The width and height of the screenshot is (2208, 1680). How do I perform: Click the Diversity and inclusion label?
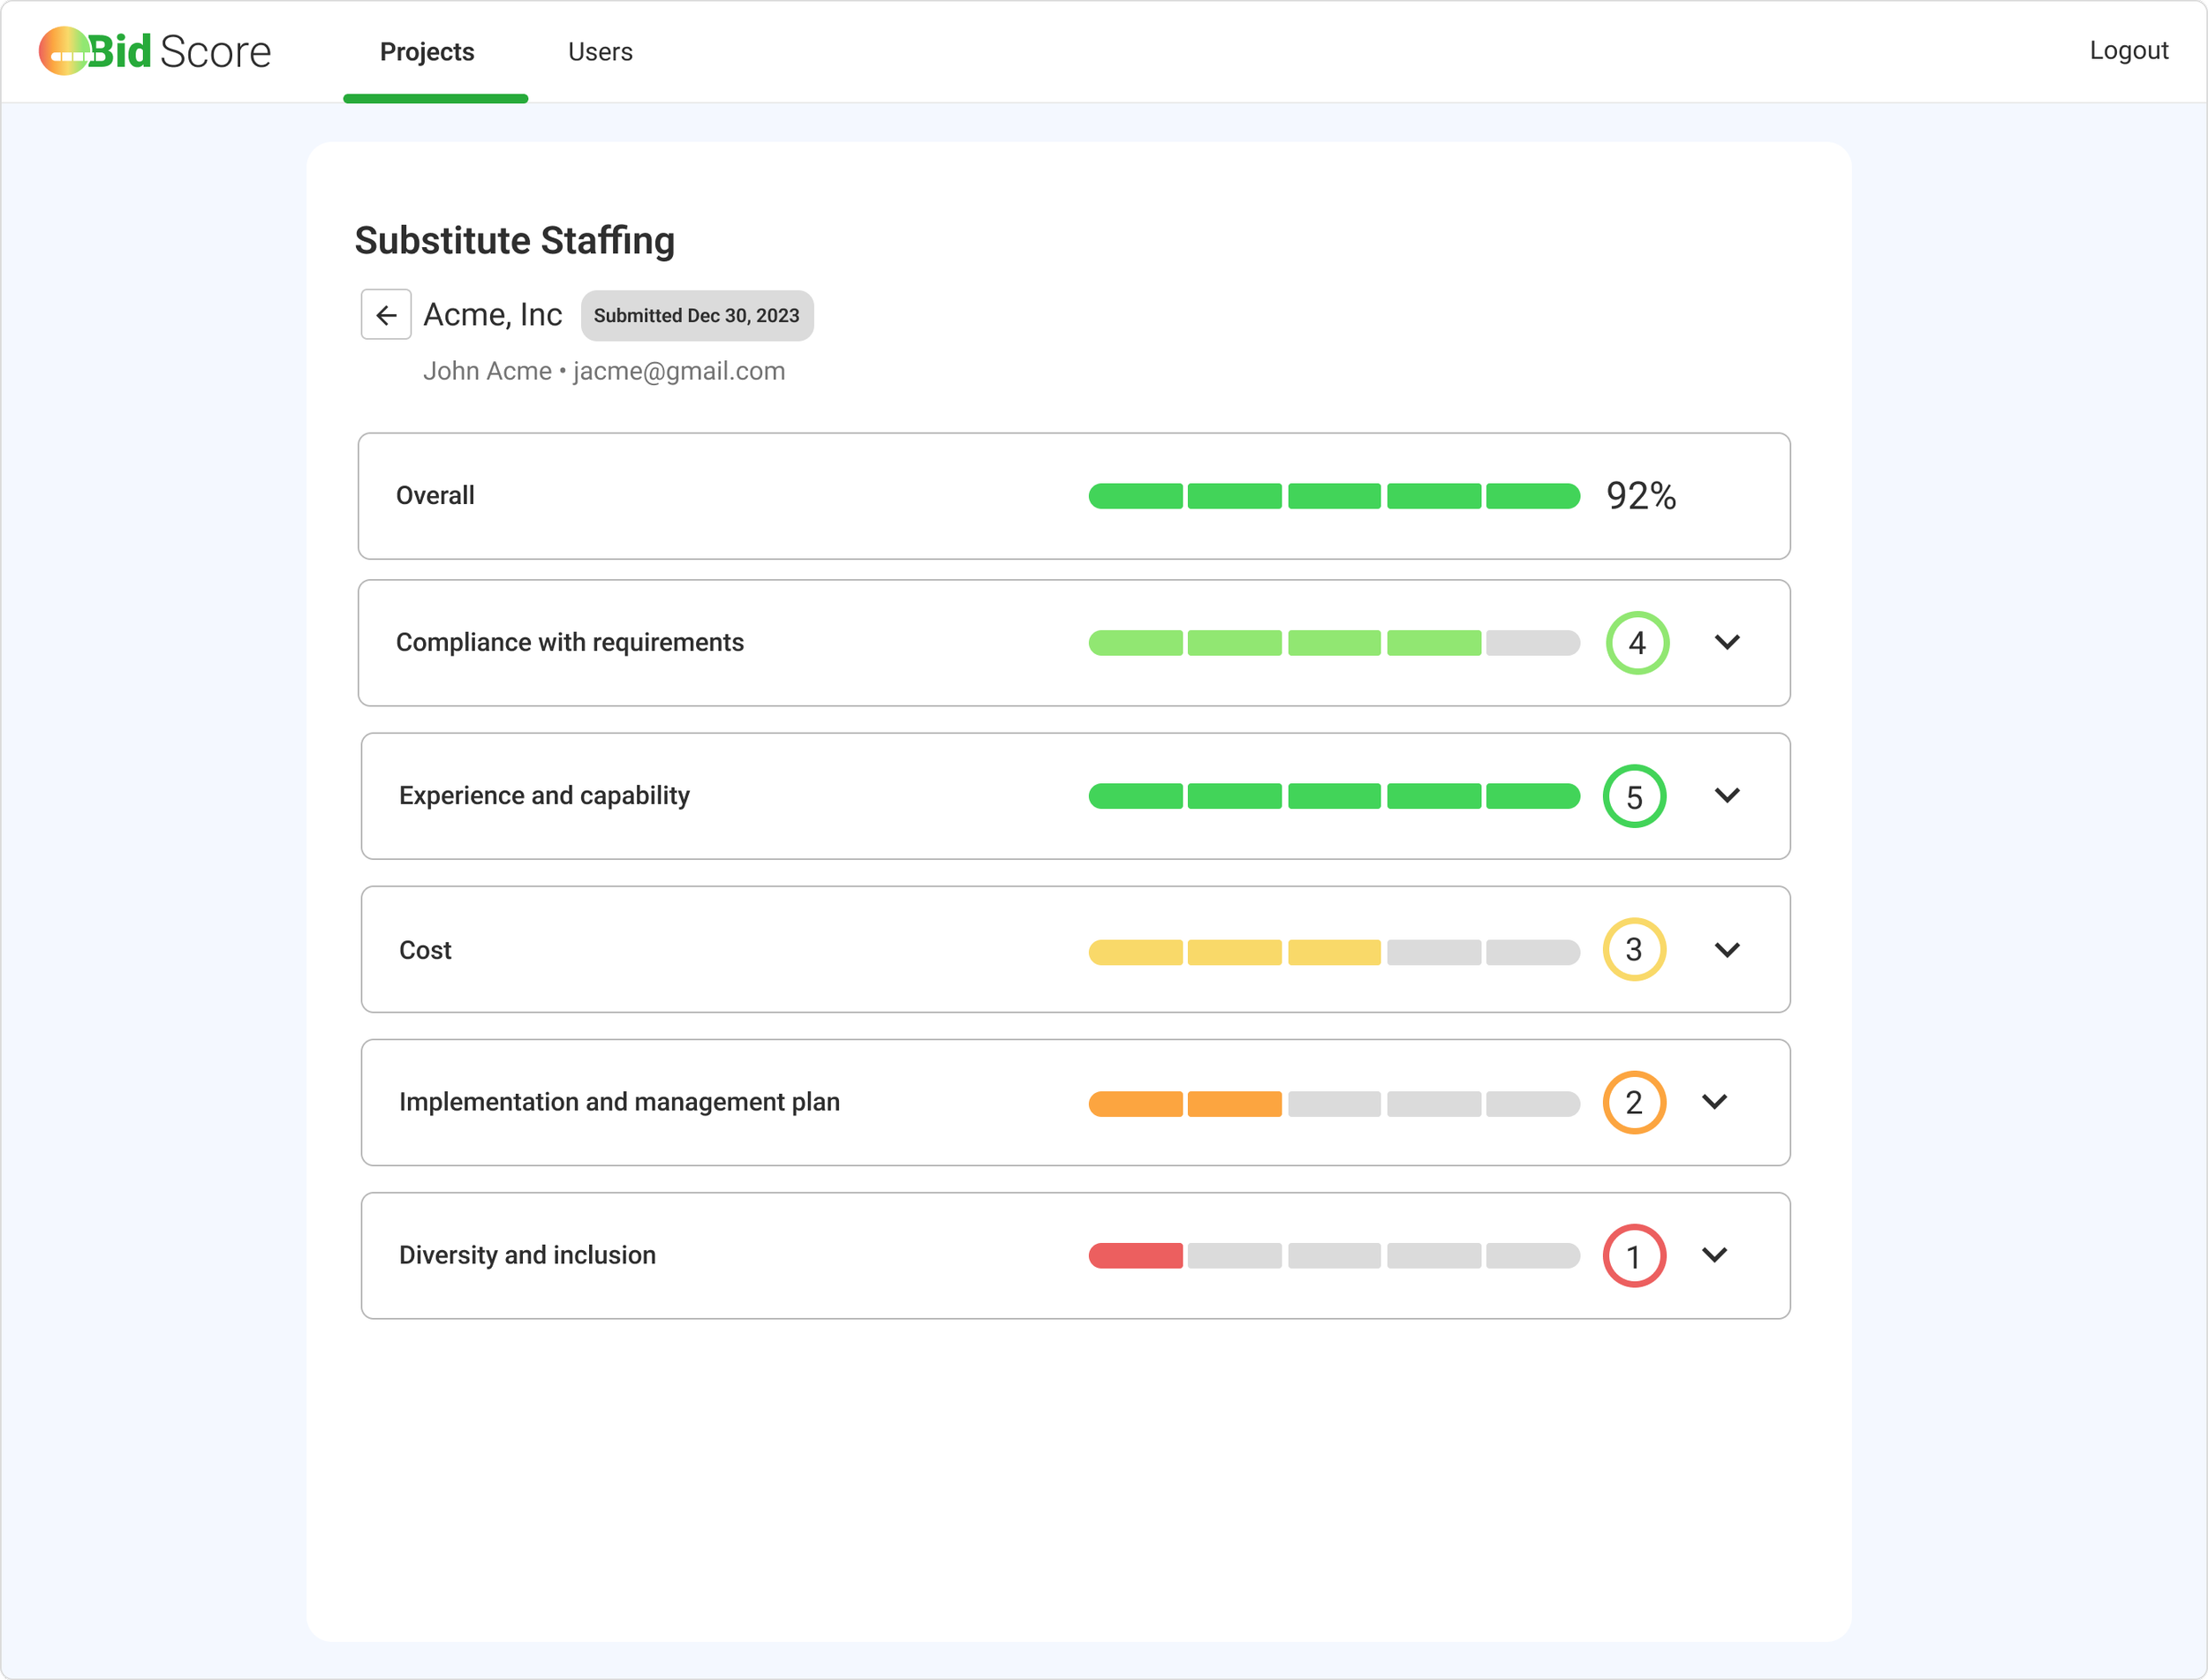point(527,1255)
